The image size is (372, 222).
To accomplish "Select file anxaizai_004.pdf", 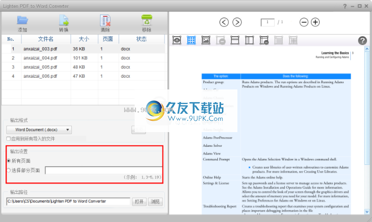I will 40,58.
